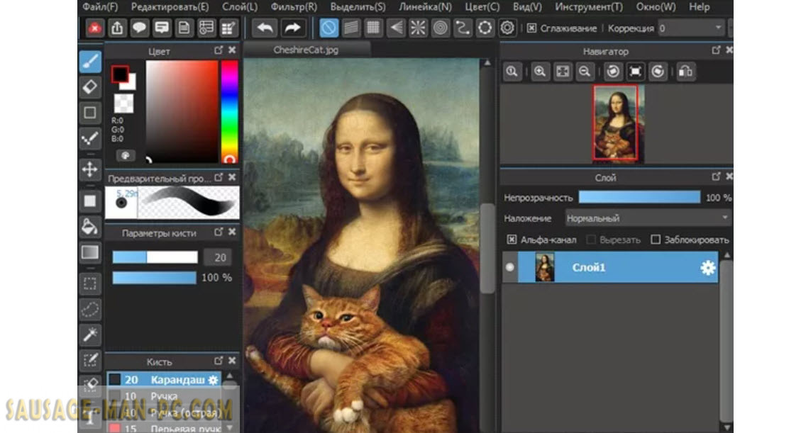This screenshot has height=433, width=801.
Task: Select the Eraser tool
Action: [x=90, y=87]
